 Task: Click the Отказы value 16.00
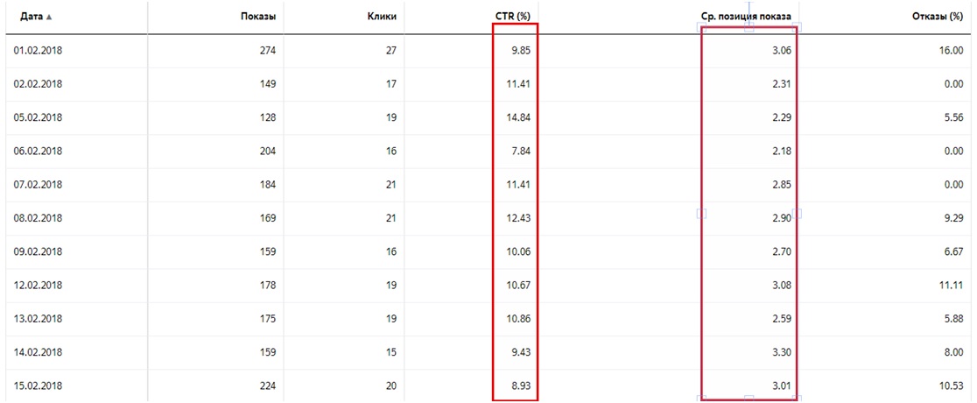pyautogui.click(x=952, y=51)
